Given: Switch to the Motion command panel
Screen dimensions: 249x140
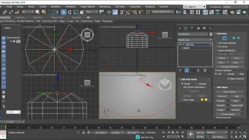Looking at the screenshot, I should click(198, 28).
